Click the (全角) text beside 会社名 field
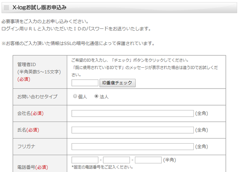 tap(202, 113)
